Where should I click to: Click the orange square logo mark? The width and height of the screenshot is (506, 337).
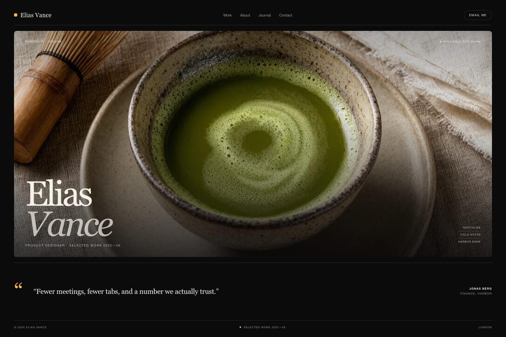pos(16,15)
